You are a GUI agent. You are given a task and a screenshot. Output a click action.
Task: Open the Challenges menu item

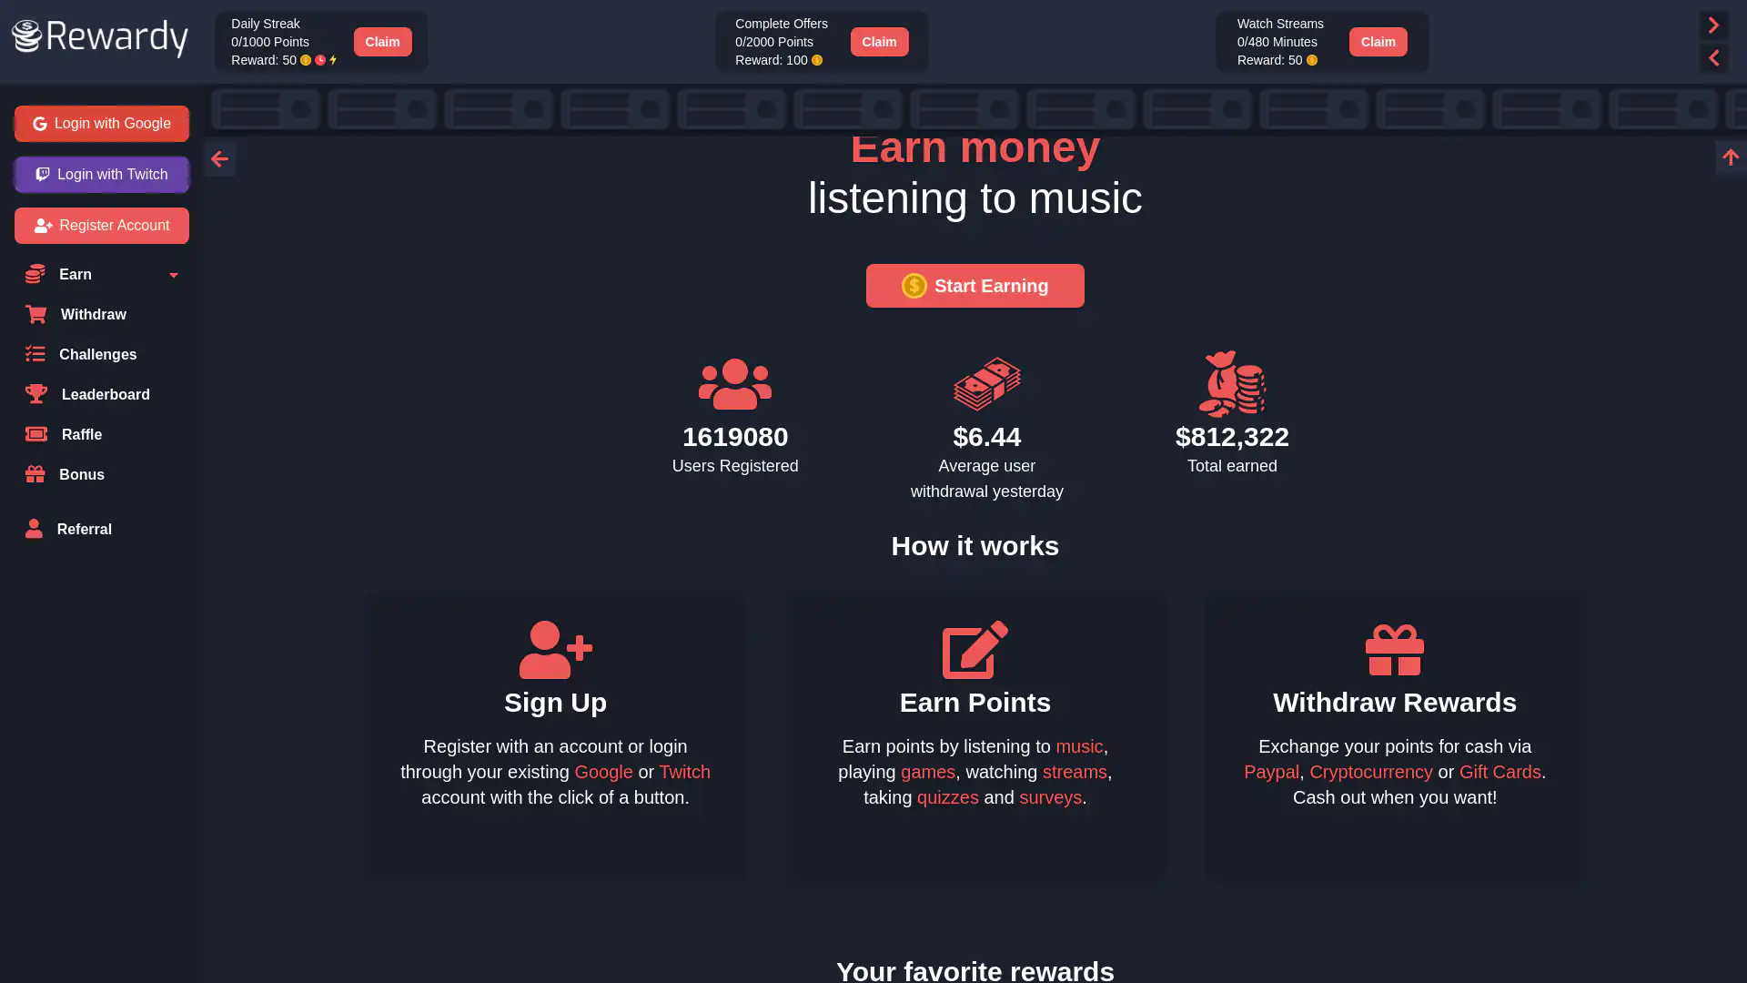coord(97,355)
